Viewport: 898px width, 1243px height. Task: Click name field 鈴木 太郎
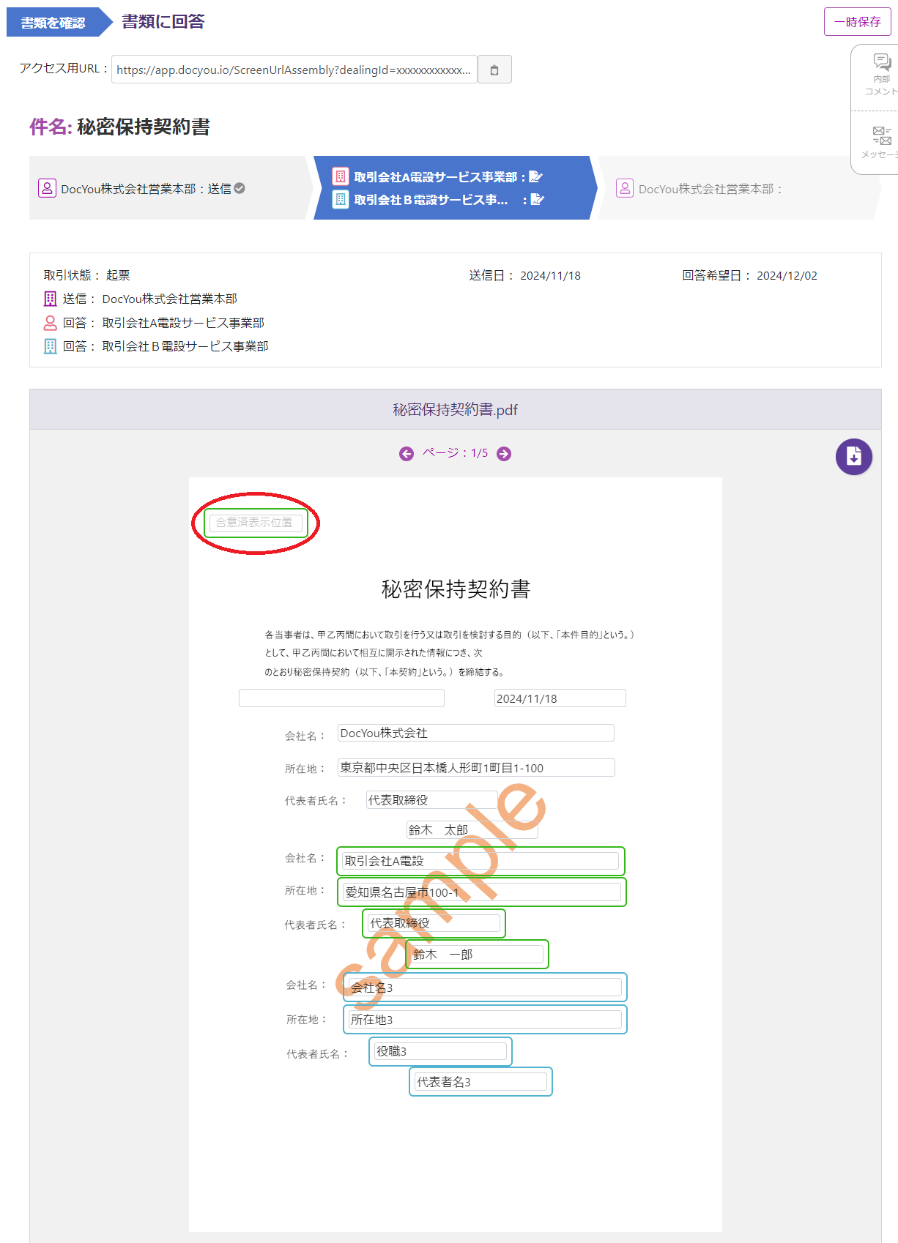click(x=472, y=829)
